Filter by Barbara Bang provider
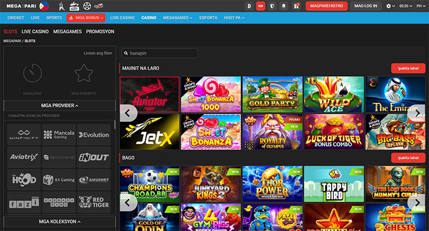The image size is (429, 231). pyautogui.click(x=59, y=202)
